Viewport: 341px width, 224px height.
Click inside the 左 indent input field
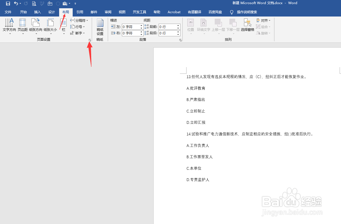tap(130, 27)
